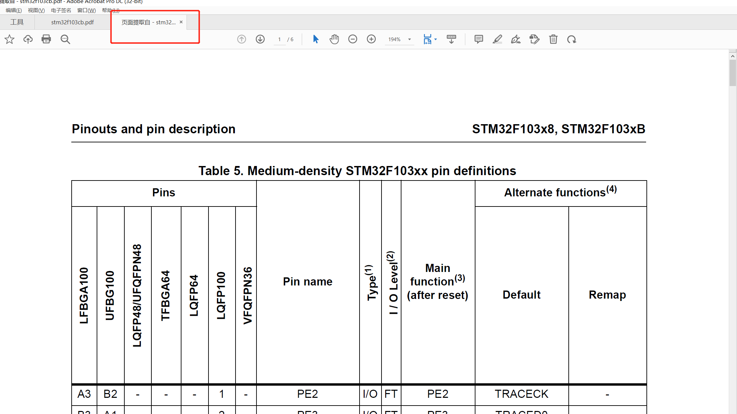Click the 'FT' cell in PE2 row
The height and width of the screenshot is (414, 737).
click(391, 394)
